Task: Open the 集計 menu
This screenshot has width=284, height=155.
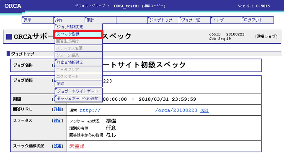Action: click(x=101, y=20)
